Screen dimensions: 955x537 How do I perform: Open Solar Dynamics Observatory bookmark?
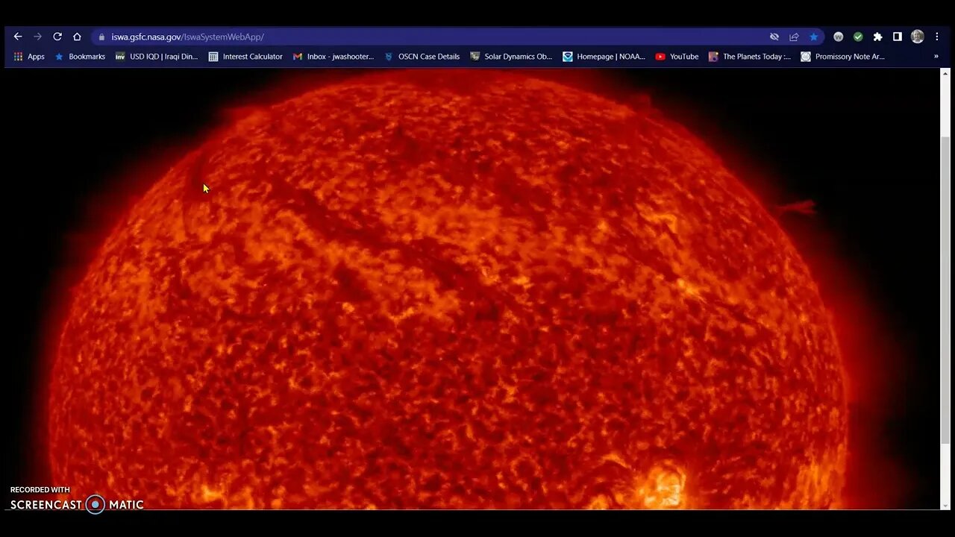511,57
